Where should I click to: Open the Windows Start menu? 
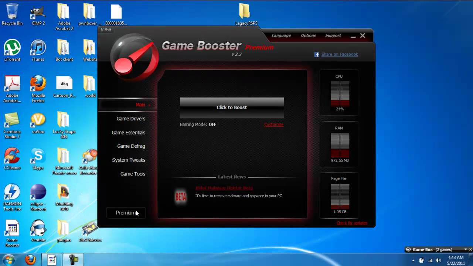[8, 260]
